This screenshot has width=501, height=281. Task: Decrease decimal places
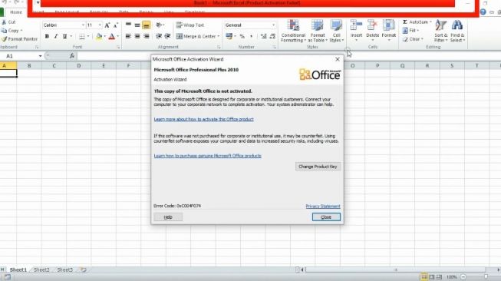(272, 36)
